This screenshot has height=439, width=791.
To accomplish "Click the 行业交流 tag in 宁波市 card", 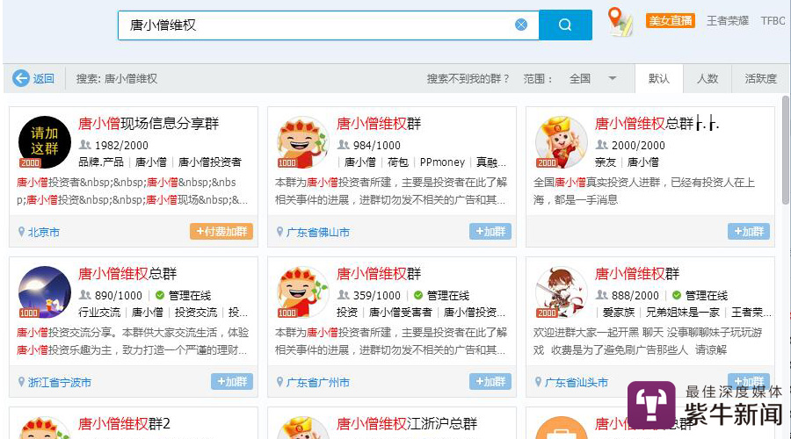I will pos(99,312).
